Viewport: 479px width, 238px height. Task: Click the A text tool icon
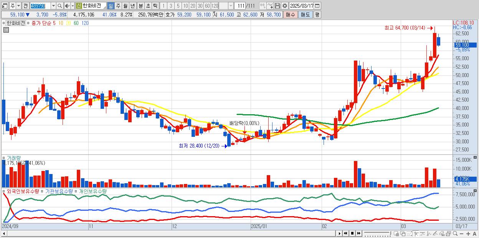(475, 233)
